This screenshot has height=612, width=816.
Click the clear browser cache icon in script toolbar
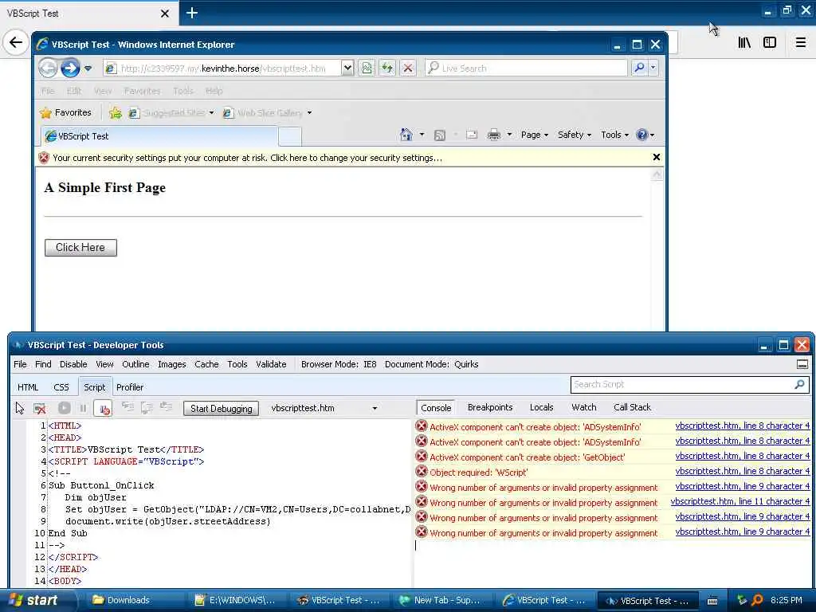click(40, 409)
